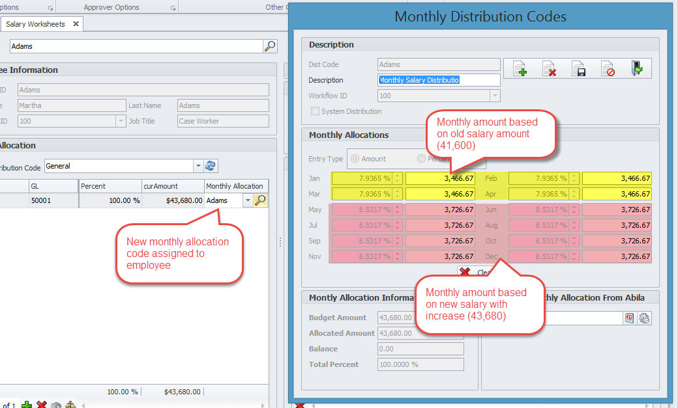Viewport: 678px width, 408px height.
Task: Save the distribution code using floppy disk icon
Action: [x=578, y=68]
